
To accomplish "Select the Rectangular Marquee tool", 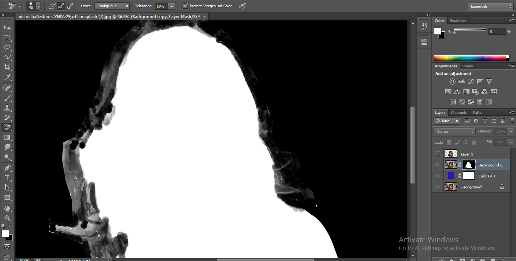I will 7,38.
